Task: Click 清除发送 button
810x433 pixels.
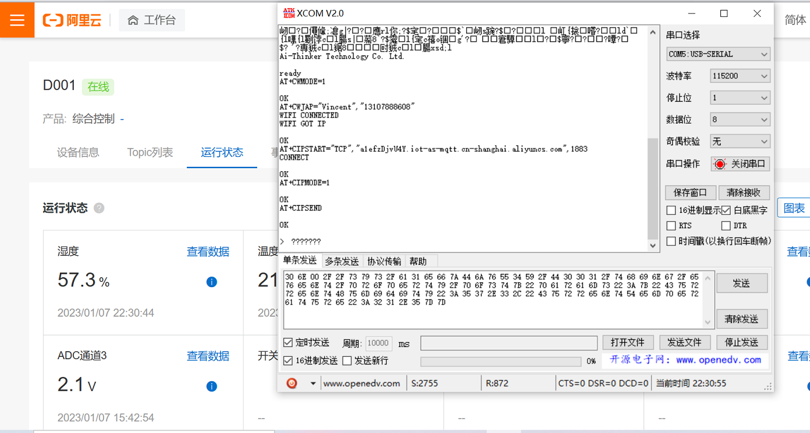Action: point(741,319)
